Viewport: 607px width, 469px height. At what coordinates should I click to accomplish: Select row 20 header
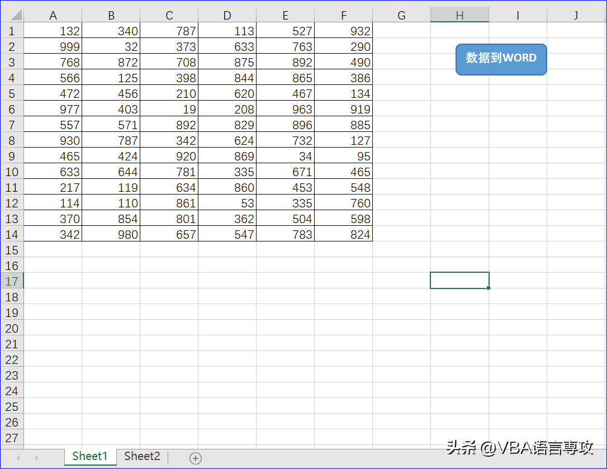click(12, 329)
